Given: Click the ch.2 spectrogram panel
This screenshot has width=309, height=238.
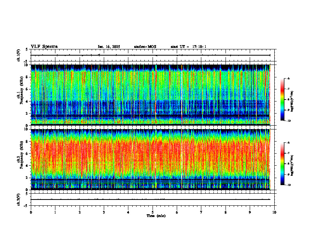Looking at the screenshot, I should coord(150,159).
